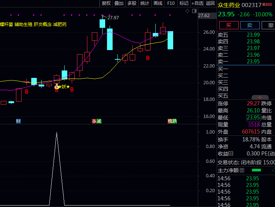The height and width of the screenshot is (207, 275).
Task: Expand the order book with red chevron
Action: pyautogui.click(x=260, y=97)
